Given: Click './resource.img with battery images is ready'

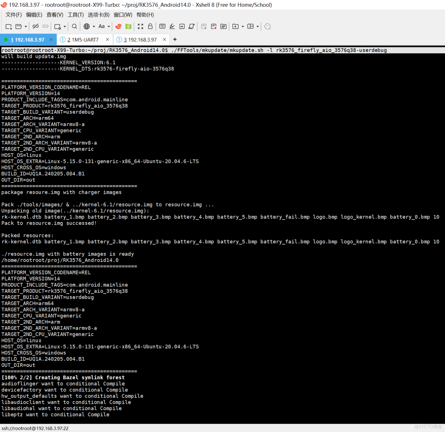Looking at the screenshot, I should tap(68, 254).
